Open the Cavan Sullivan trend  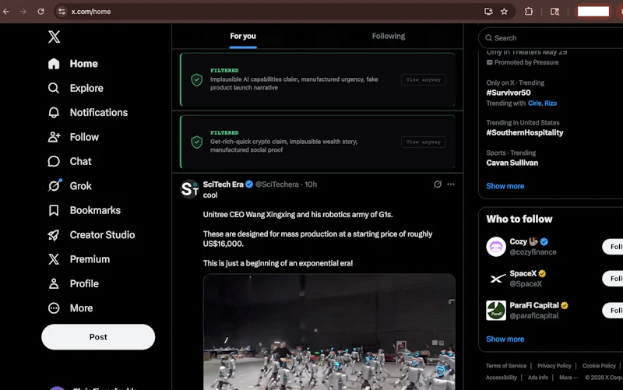tap(512, 163)
